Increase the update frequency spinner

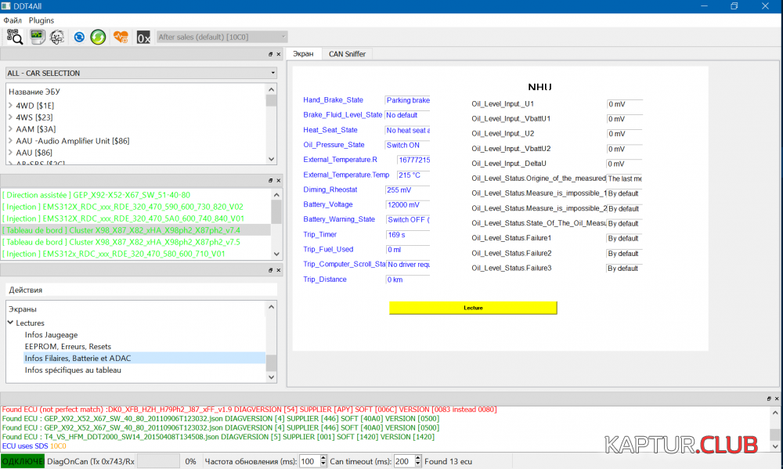[323, 458]
